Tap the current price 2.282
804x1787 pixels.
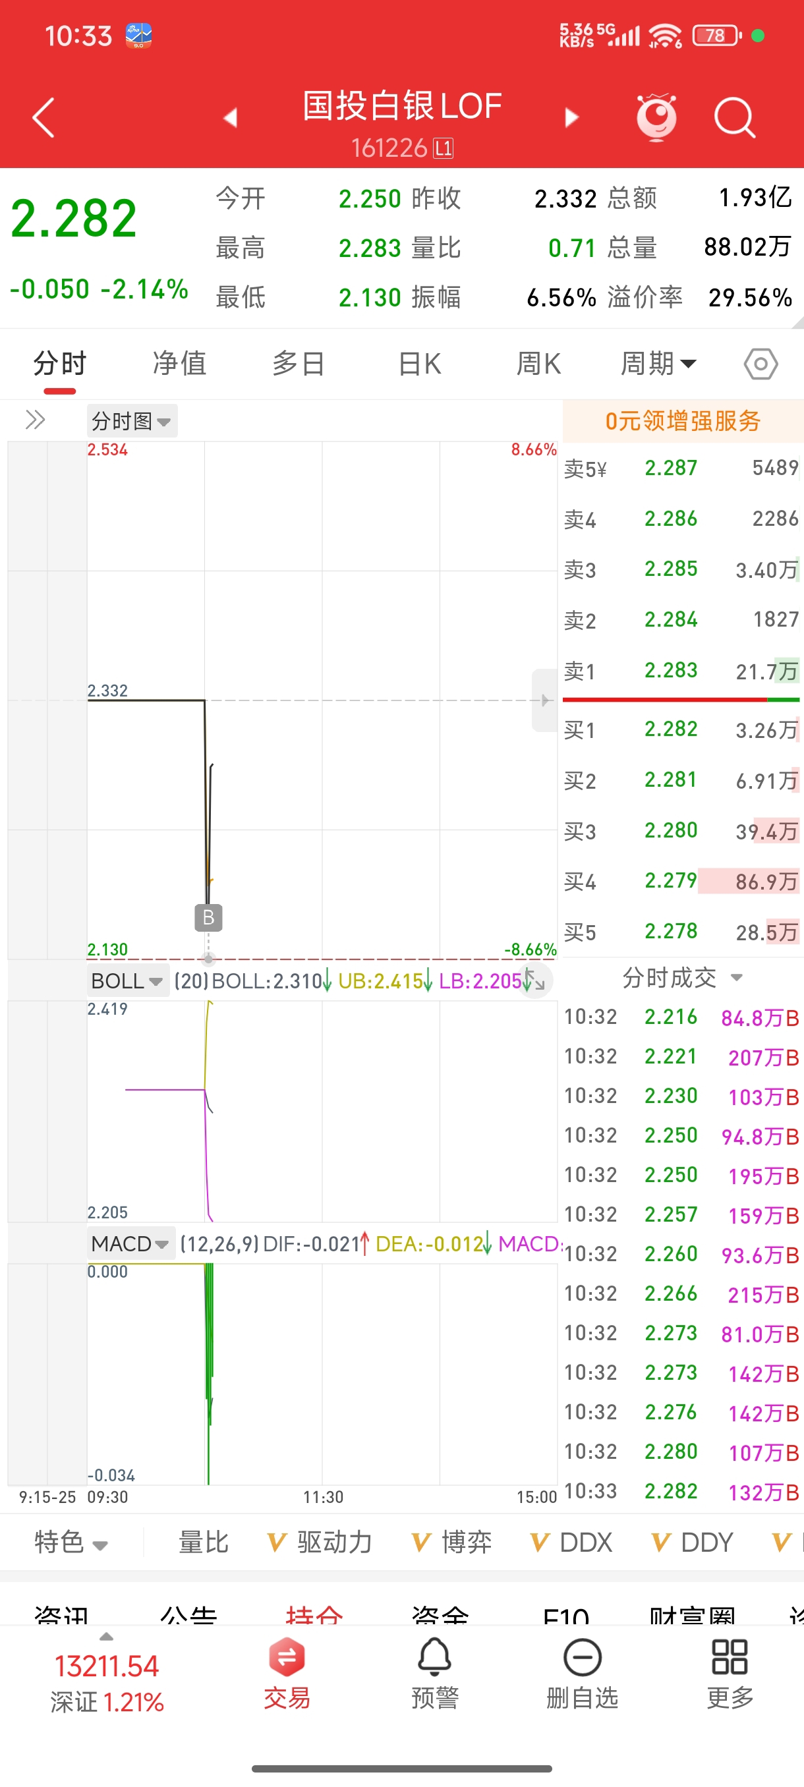point(74,219)
